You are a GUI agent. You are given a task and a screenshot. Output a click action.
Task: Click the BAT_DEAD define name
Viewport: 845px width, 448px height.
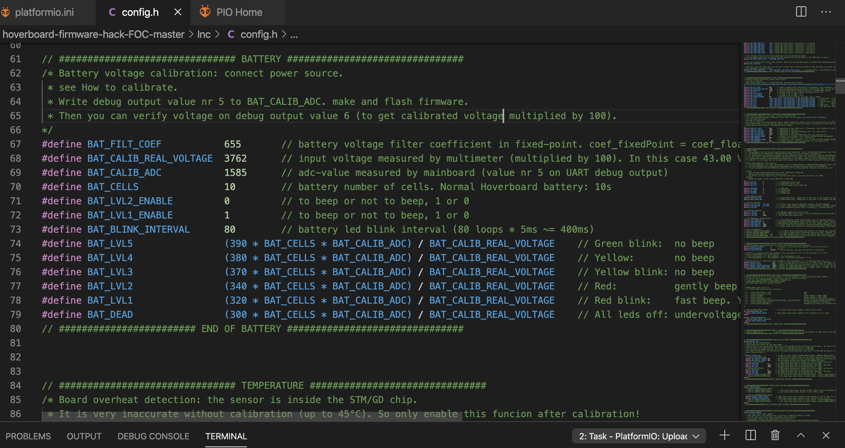(x=110, y=315)
